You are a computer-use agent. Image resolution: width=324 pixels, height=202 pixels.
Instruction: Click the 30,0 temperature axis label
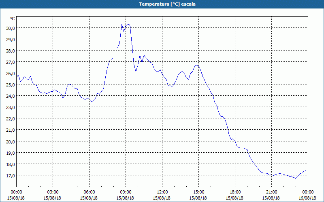(11, 28)
